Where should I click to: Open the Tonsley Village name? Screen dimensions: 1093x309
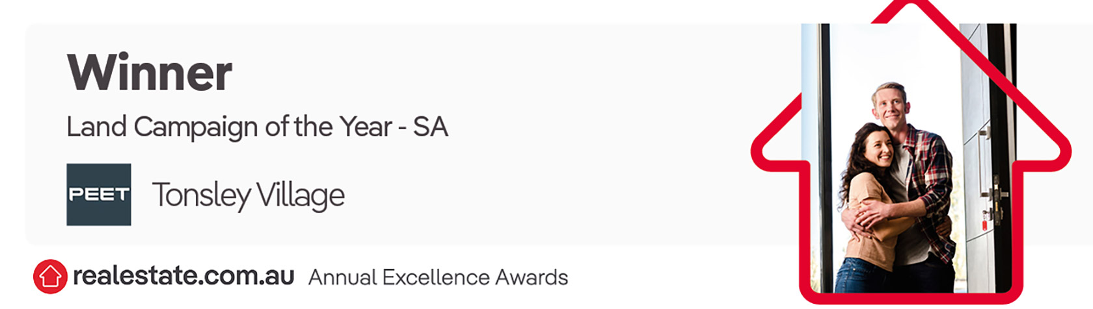(x=248, y=195)
